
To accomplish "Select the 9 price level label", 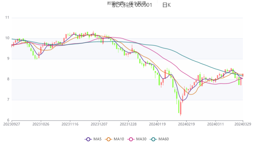I will (8, 59).
